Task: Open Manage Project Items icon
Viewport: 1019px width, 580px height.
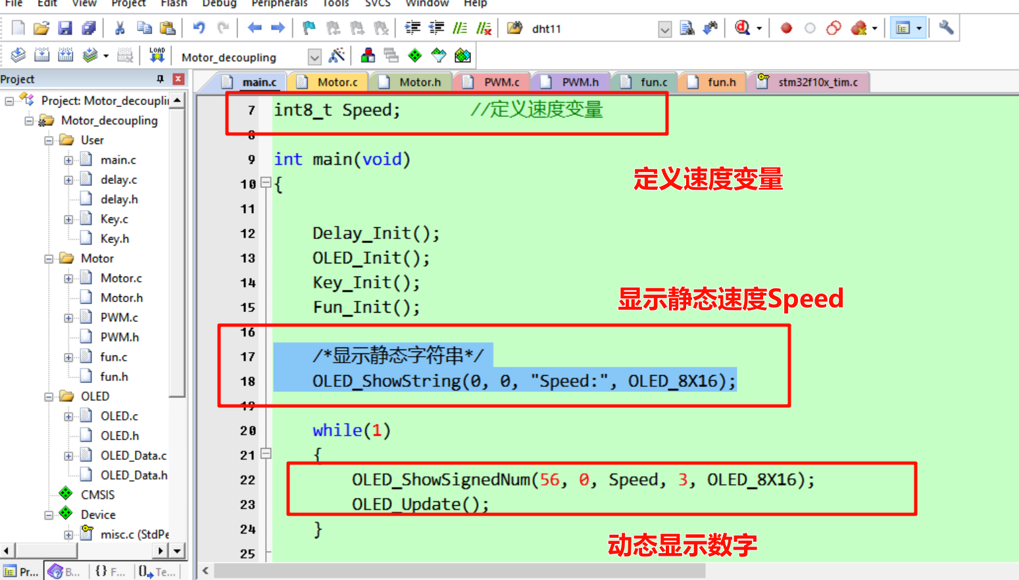Action: coord(368,56)
